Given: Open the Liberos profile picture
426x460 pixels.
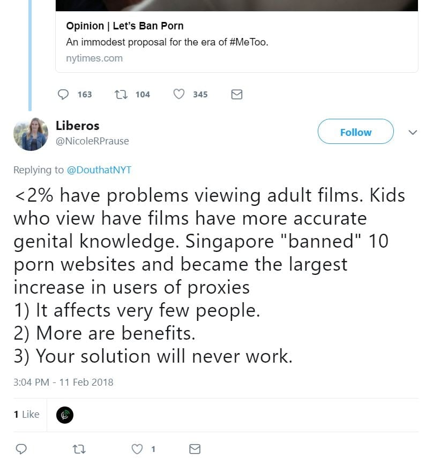Looking at the screenshot, I should [31, 134].
